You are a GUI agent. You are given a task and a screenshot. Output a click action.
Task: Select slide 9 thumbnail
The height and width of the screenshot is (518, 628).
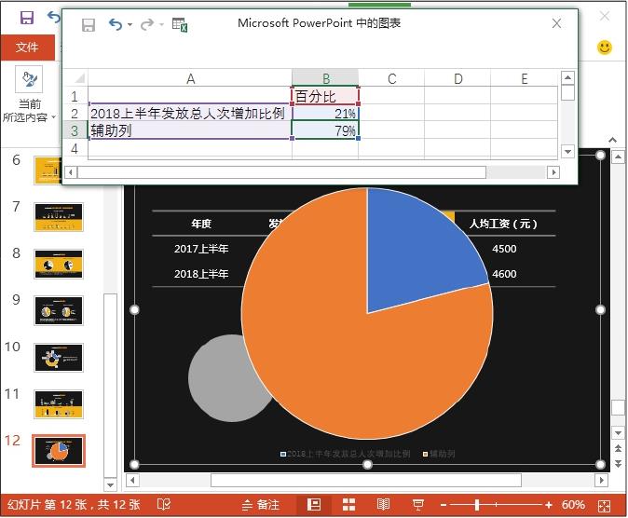pos(59,310)
